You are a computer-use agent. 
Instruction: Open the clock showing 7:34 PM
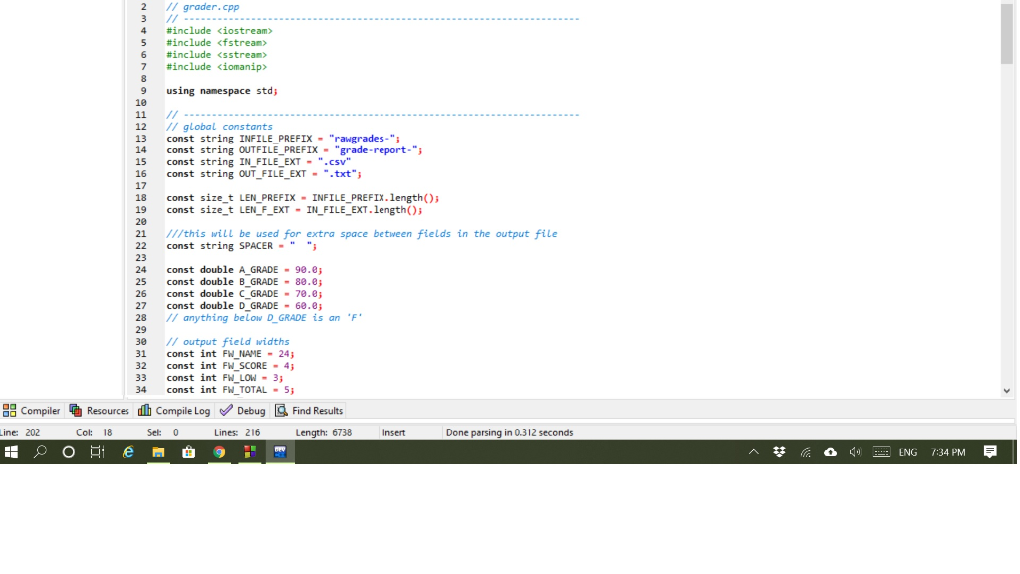[x=948, y=452]
